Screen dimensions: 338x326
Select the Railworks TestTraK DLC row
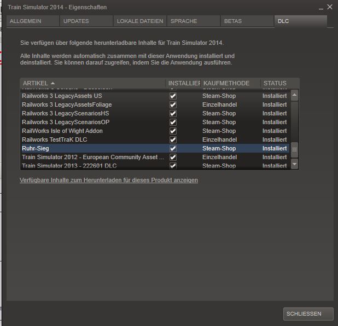click(x=155, y=139)
